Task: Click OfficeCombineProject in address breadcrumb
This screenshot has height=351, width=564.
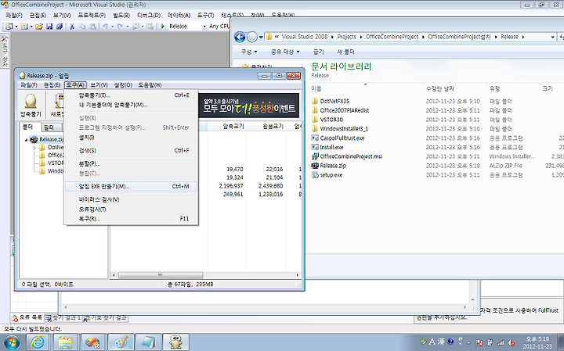Action: click(x=392, y=37)
